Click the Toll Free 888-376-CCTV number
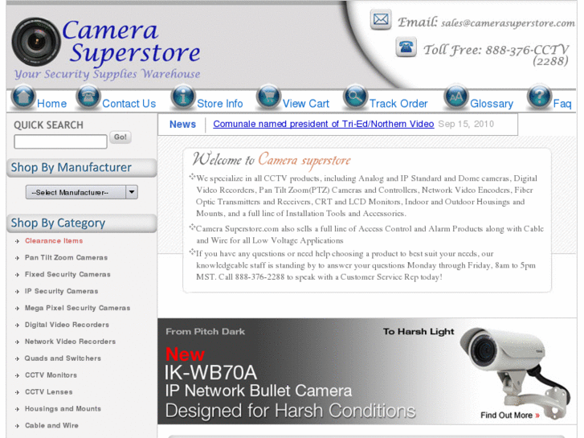 pos(496,55)
